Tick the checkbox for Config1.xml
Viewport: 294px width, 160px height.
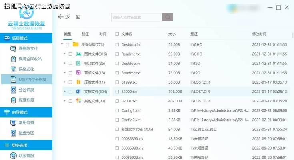117,110
